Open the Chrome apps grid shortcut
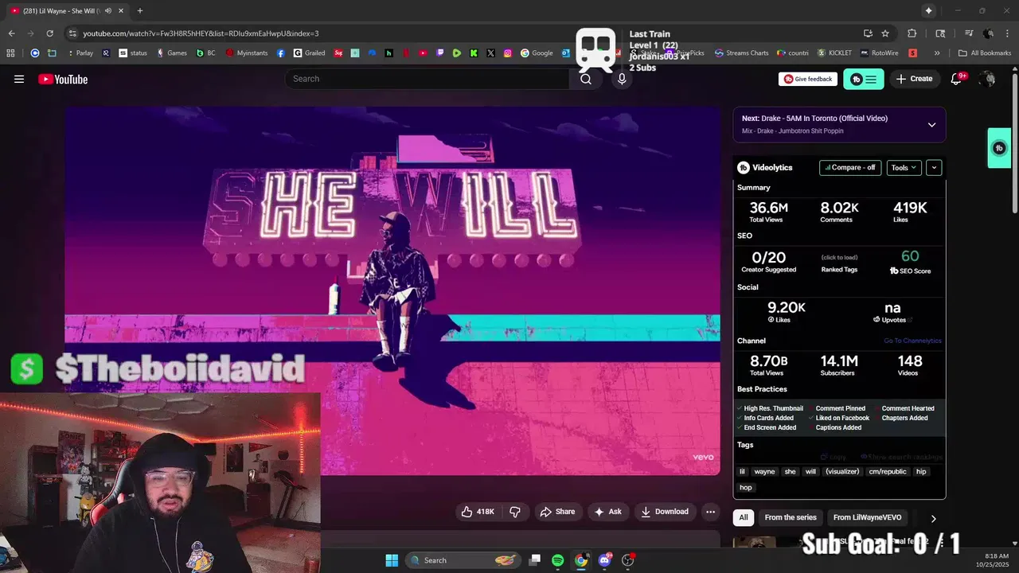Viewport: 1019px width, 573px height. [x=10, y=53]
